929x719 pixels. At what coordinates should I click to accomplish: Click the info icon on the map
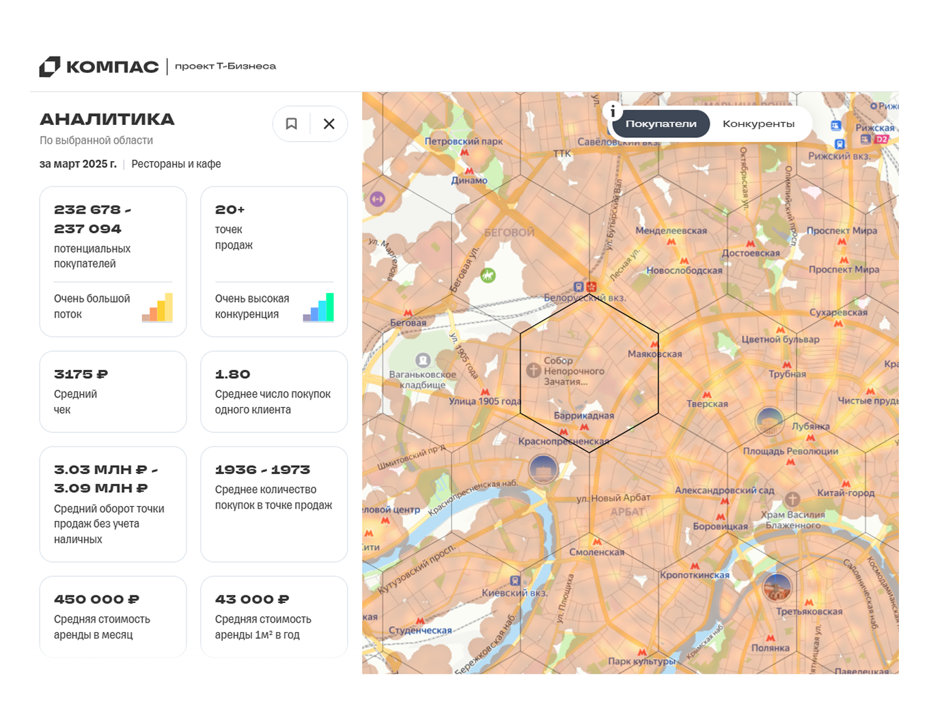pyautogui.click(x=613, y=111)
